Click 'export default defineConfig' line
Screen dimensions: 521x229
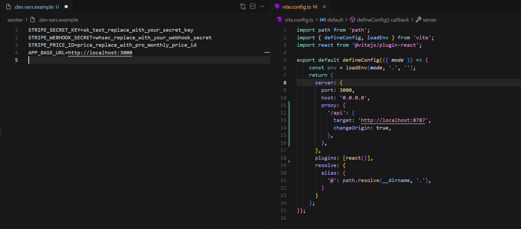pos(362,60)
